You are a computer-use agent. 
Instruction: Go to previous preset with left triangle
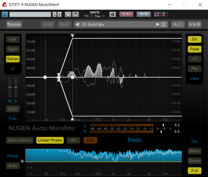(x=77, y=25)
